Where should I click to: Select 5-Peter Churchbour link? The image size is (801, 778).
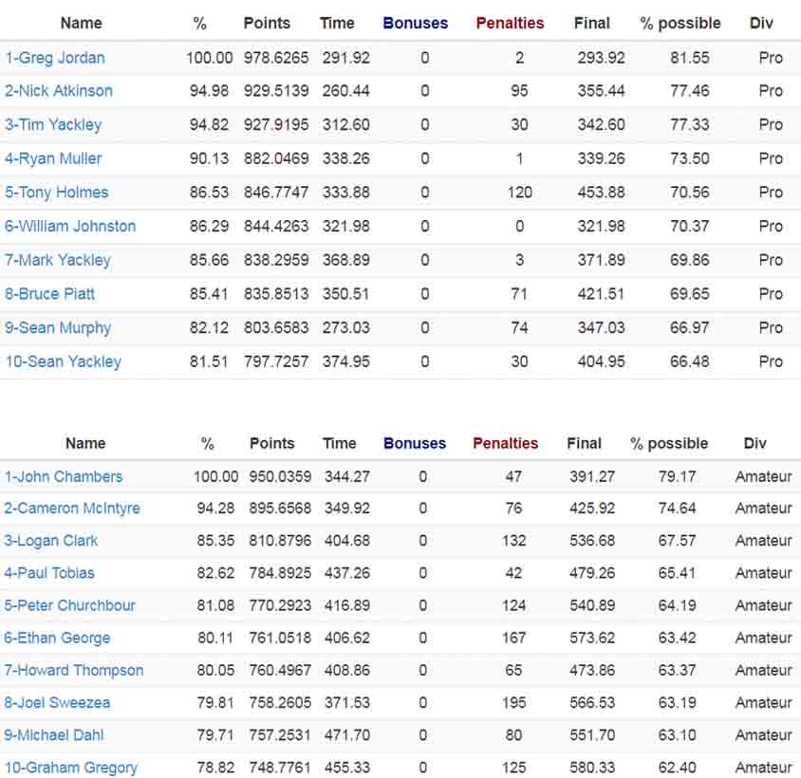click(x=69, y=605)
